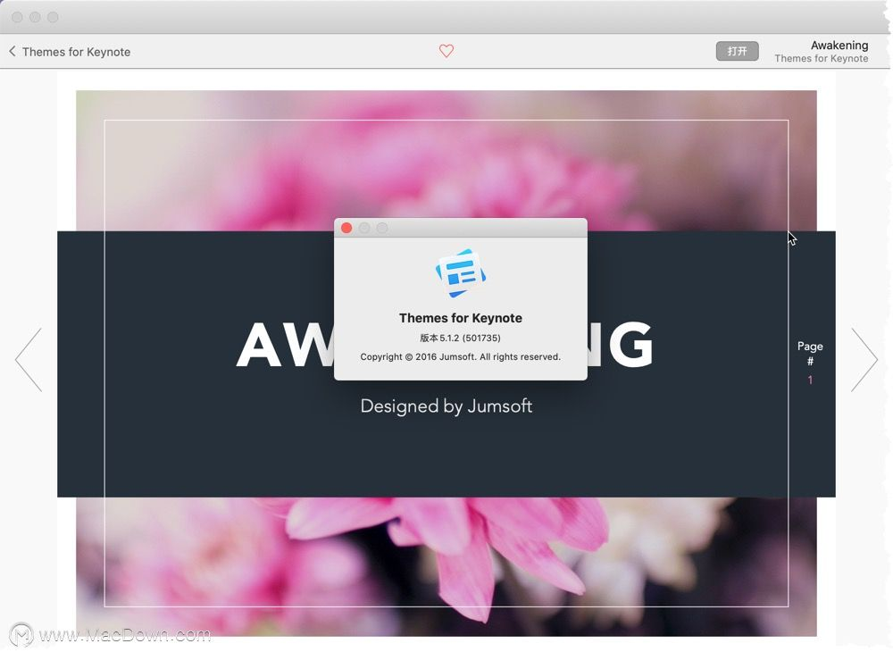
Task: Close the About Themes for Keynote dialog
Action: click(x=346, y=228)
